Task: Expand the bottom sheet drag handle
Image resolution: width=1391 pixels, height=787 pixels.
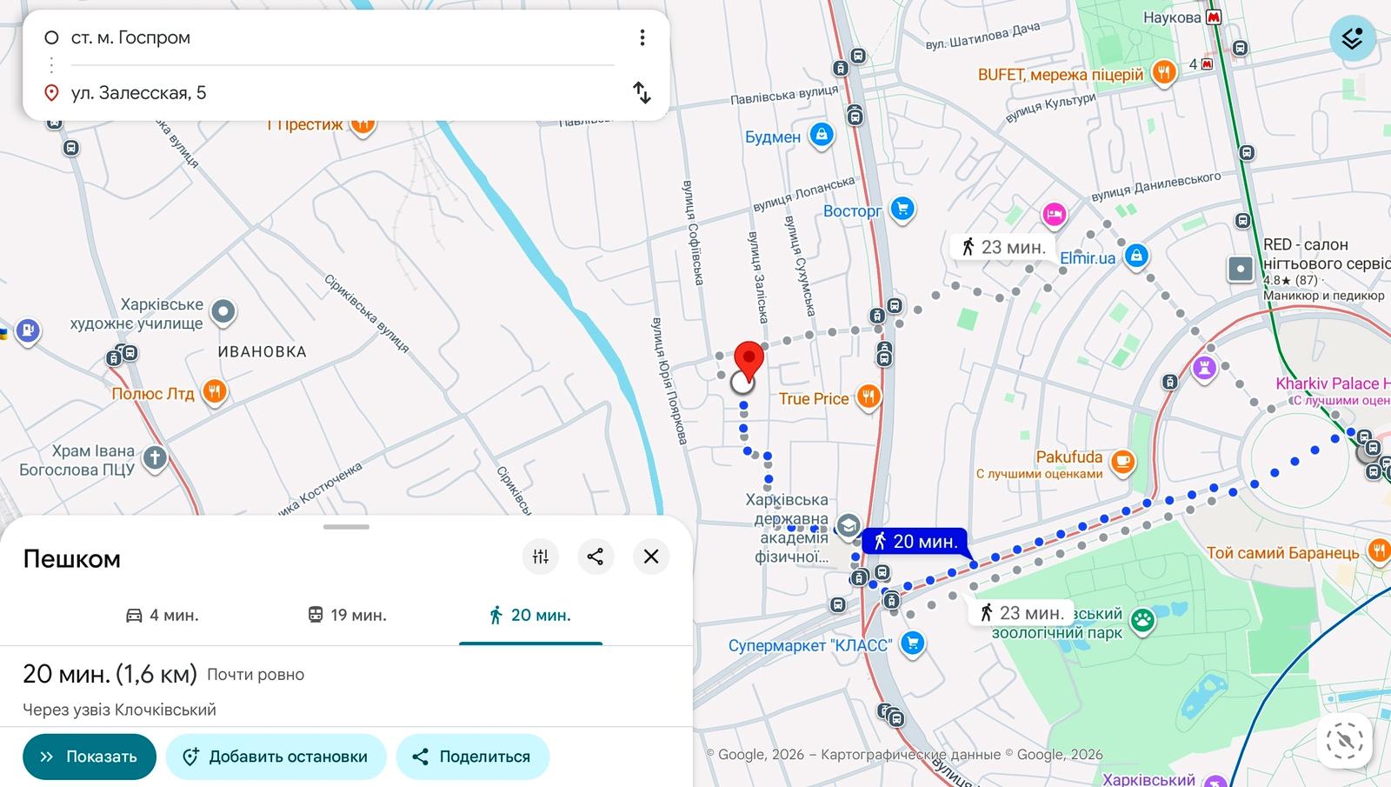Action: pos(346,526)
